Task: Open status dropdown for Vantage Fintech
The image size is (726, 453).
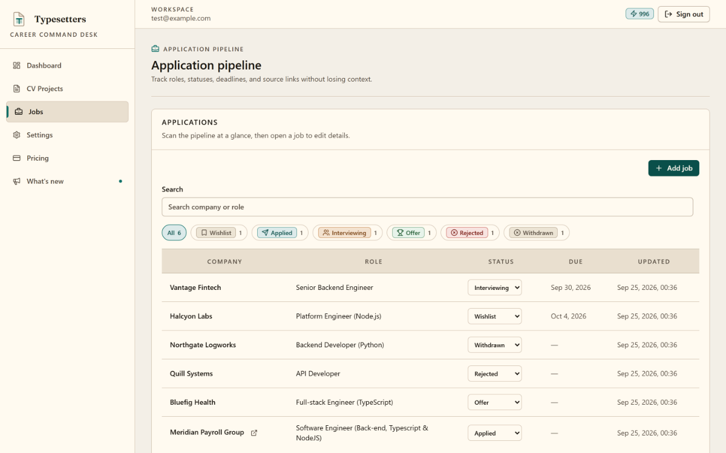Action: click(x=494, y=288)
